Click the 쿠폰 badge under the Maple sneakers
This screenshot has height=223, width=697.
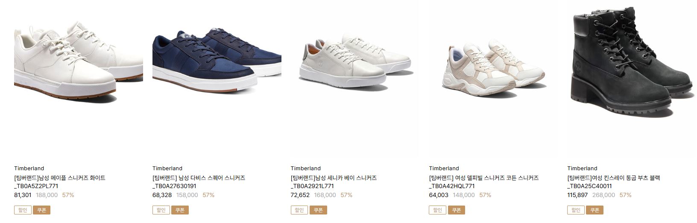pos(41,210)
